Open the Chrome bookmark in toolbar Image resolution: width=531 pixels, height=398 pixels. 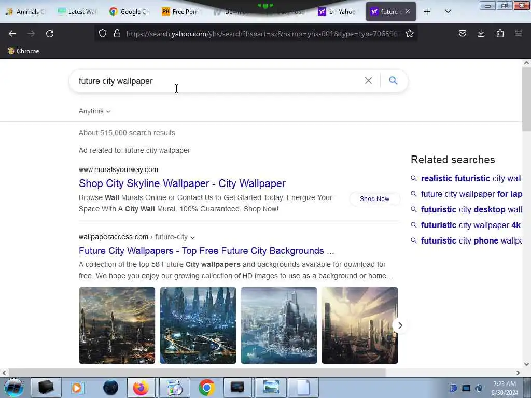(23, 51)
